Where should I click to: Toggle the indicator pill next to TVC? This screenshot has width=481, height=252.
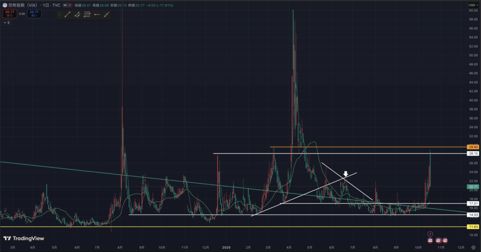(x=68, y=5)
